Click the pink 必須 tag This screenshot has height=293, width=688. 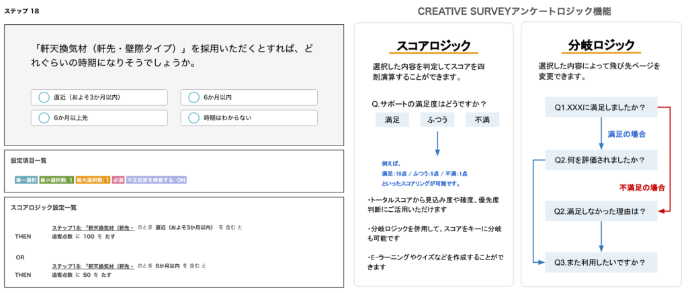pyautogui.click(x=118, y=180)
